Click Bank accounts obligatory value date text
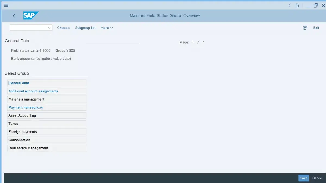Image resolution: width=326 pixels, height=183 pixels. 41,59
